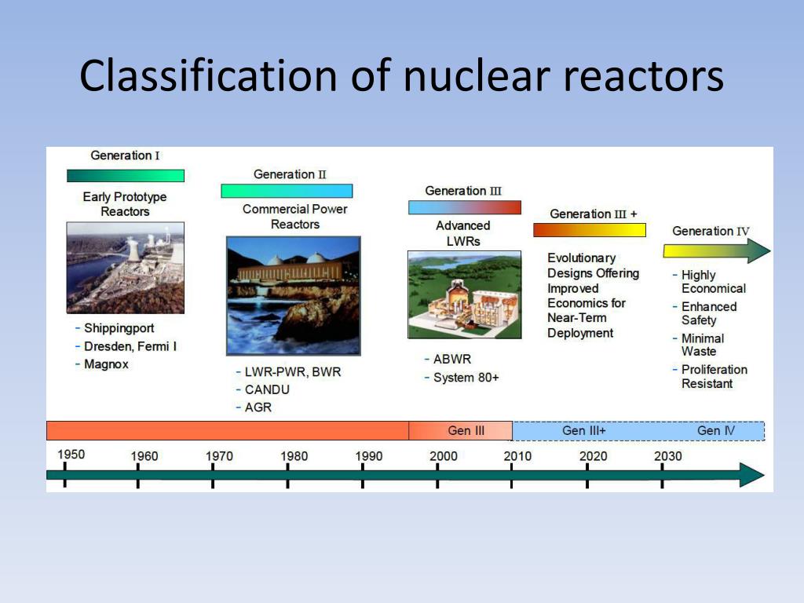Click the 2030 timeline tick label
Screen dimensions: 804x603
(668, 456)
